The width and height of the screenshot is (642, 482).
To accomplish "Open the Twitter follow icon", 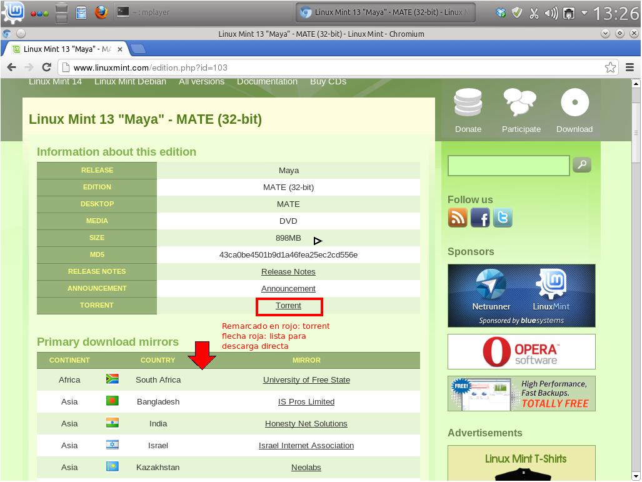I will click(x=503, y=218).
